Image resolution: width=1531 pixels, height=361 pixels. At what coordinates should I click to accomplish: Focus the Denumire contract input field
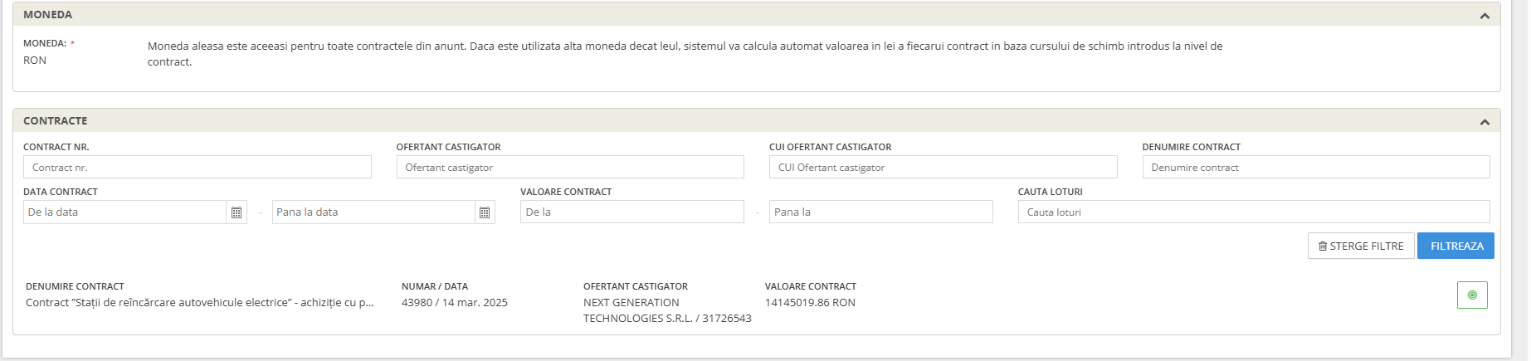1316,167
